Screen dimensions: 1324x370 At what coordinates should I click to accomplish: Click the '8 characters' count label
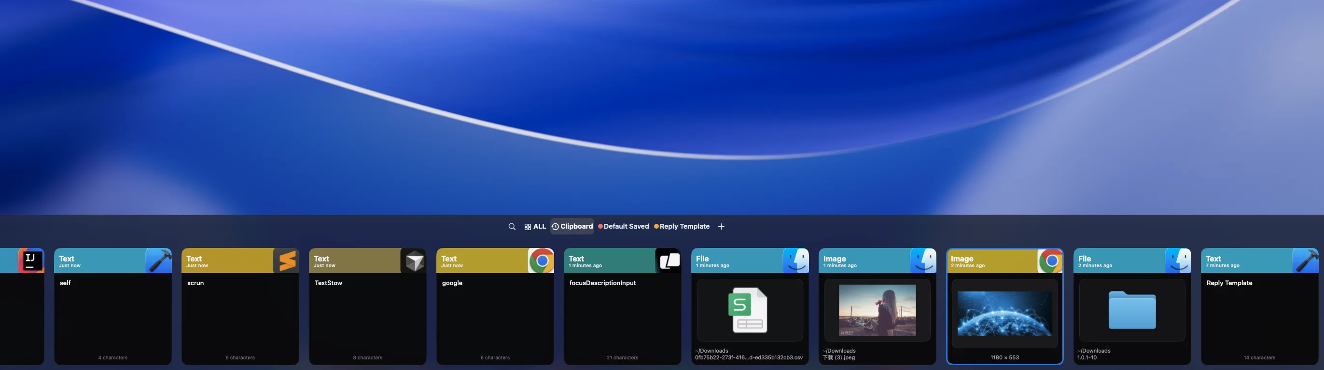point(367,357)
